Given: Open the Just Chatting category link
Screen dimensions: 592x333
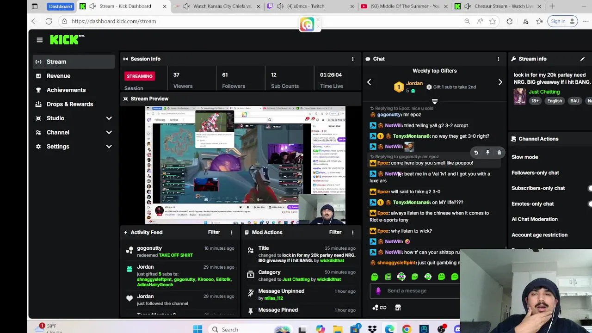Looking at the screenshot, I should [x=544, y=92].
